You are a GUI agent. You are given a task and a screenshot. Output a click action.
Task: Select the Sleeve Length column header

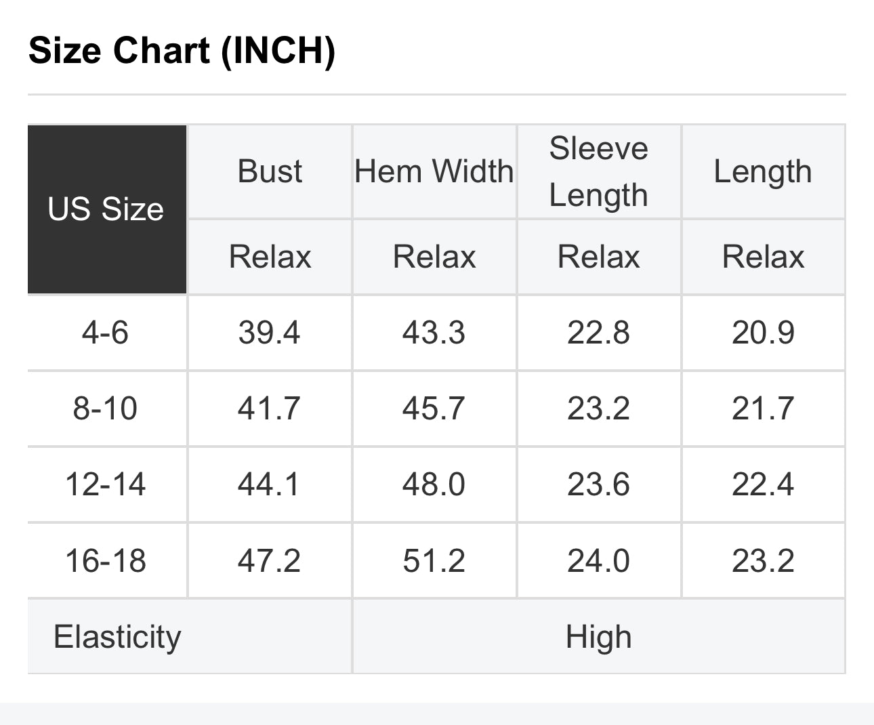(x=598, y=171)
